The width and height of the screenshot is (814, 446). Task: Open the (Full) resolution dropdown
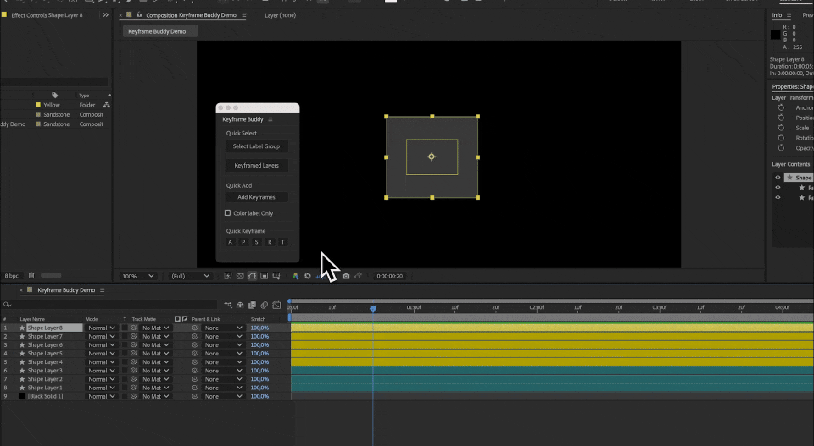[190, 276]
